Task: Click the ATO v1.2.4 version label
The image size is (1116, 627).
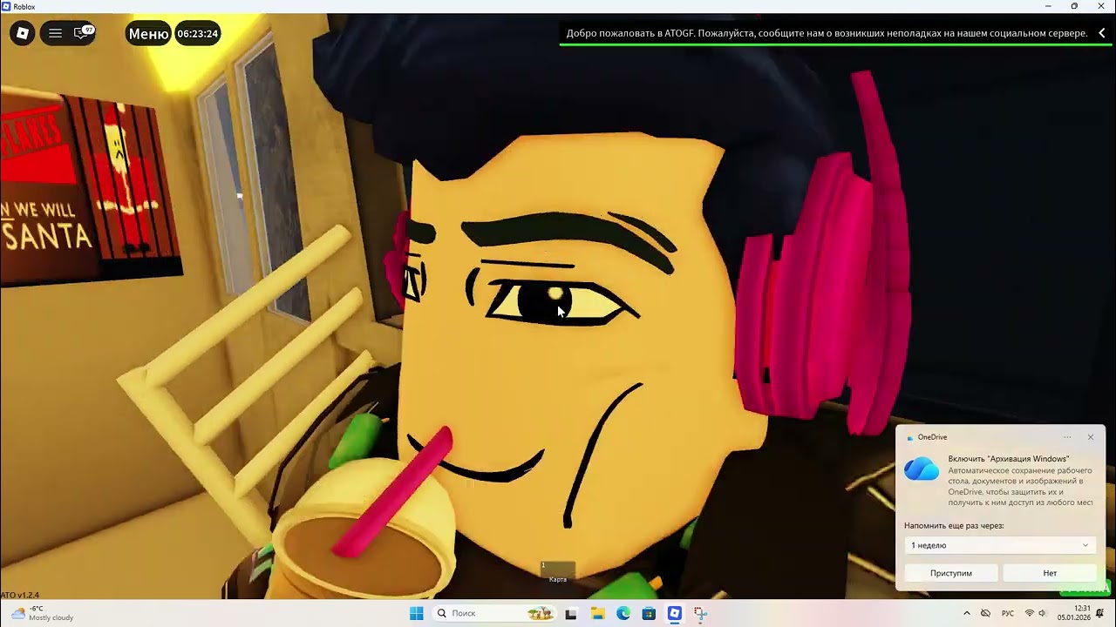Action: point(20,595)
